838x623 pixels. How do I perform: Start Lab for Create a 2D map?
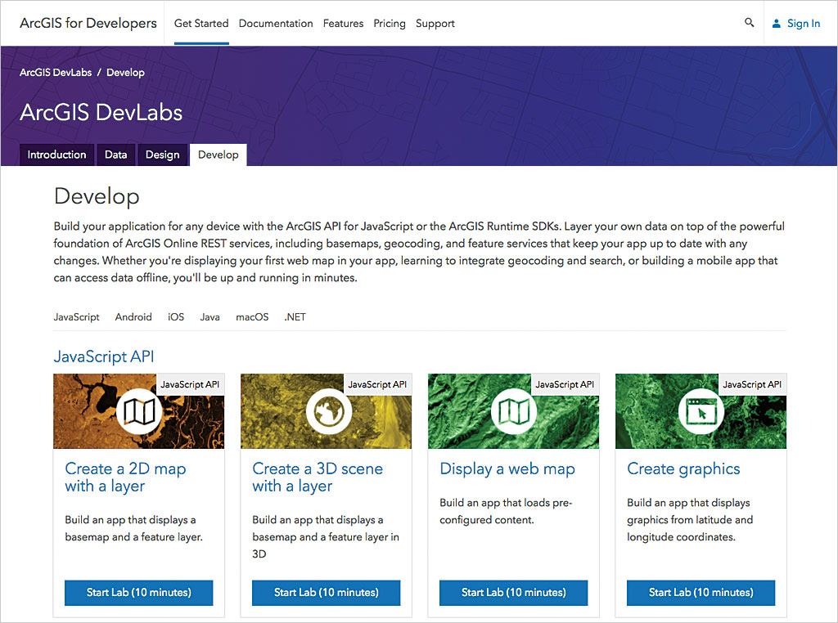pos(139,593)
